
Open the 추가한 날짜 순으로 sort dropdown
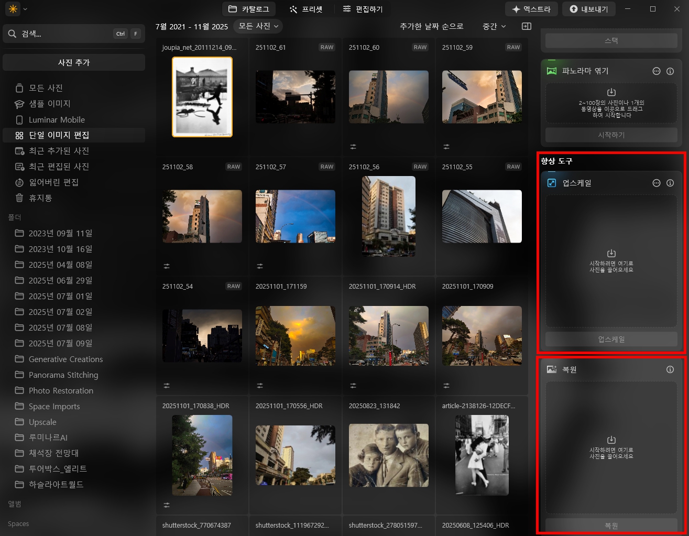click(432, 26)
